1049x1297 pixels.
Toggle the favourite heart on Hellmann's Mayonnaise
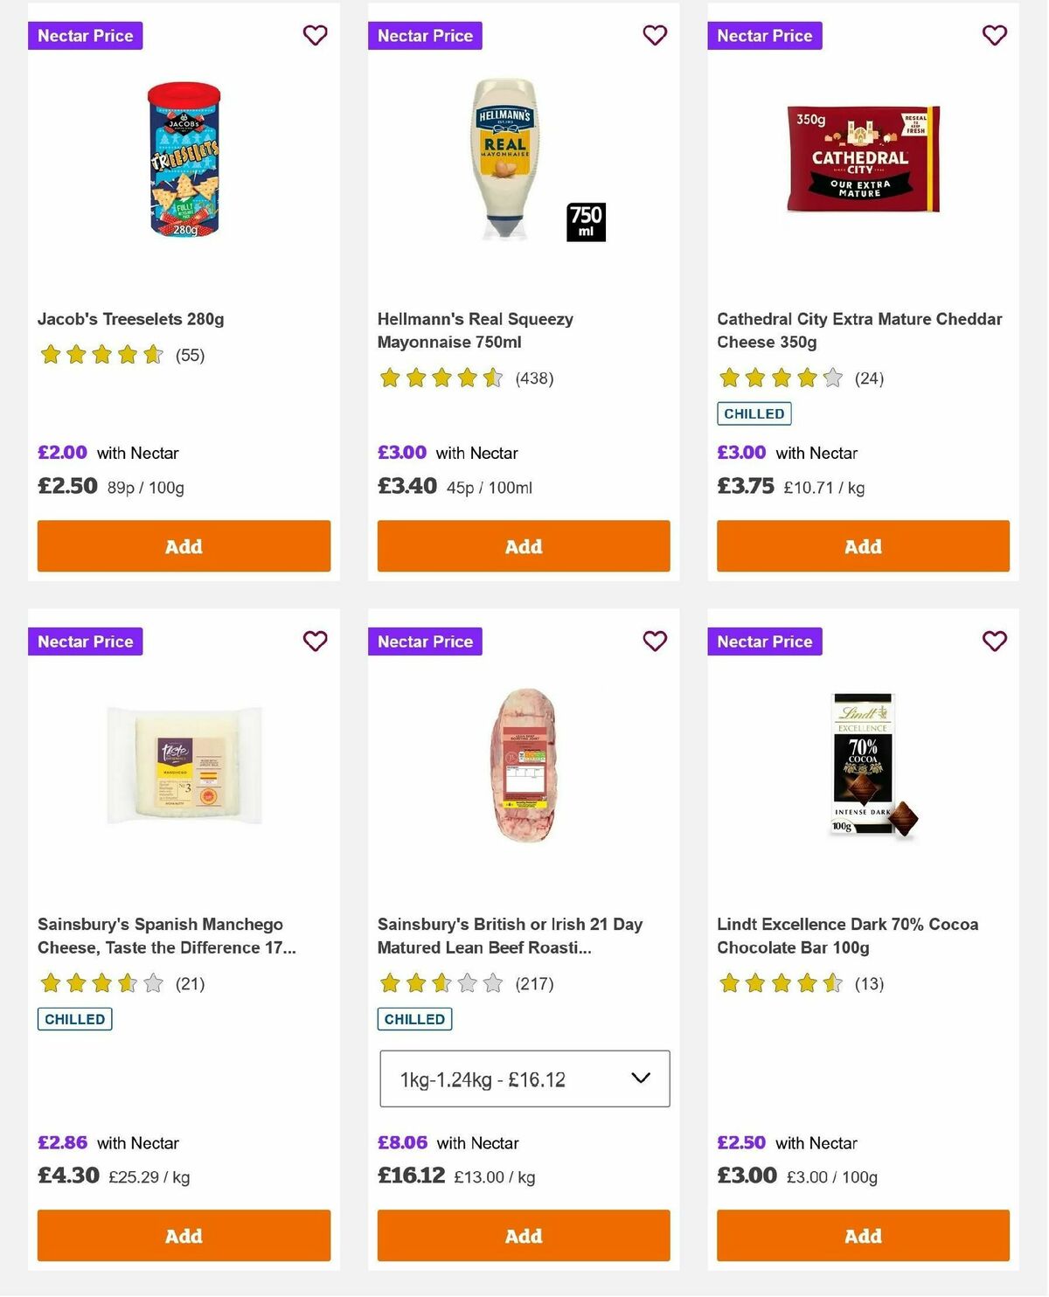(654, 35)
